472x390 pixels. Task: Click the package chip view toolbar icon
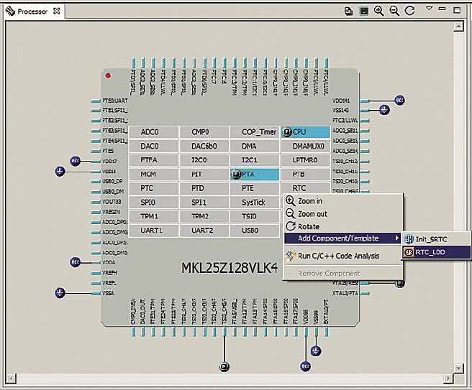(x=364, y=11)
